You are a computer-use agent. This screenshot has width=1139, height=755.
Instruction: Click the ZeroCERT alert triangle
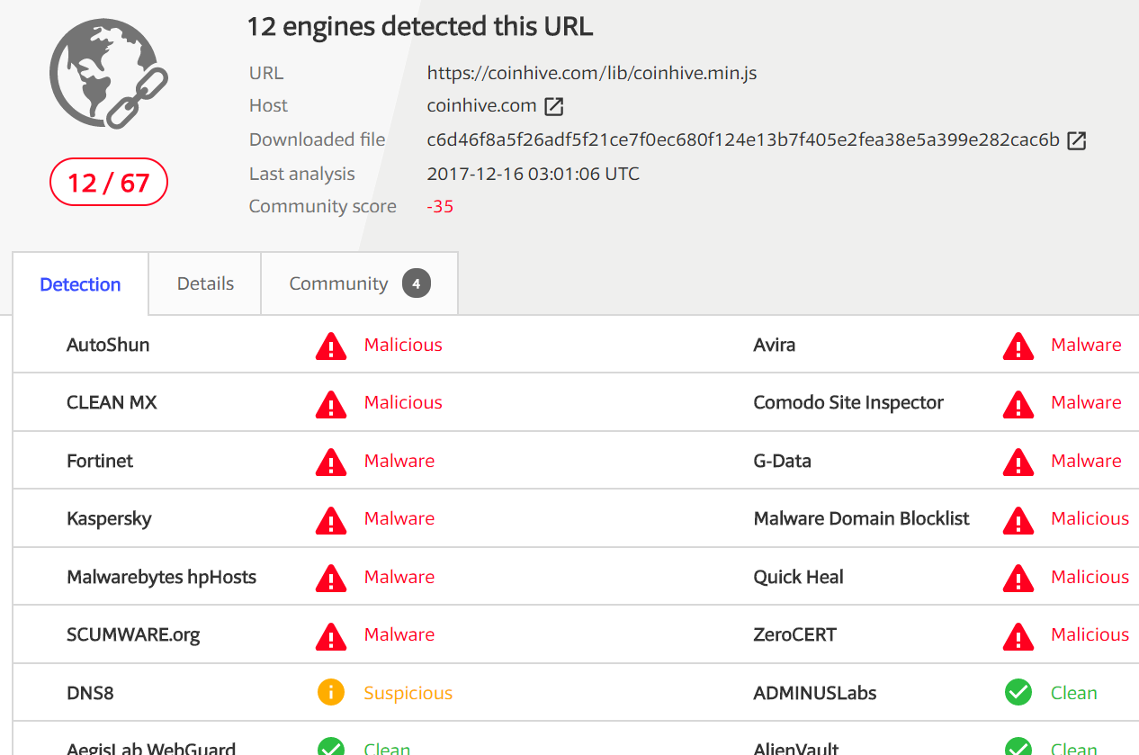pos(1018,635)
